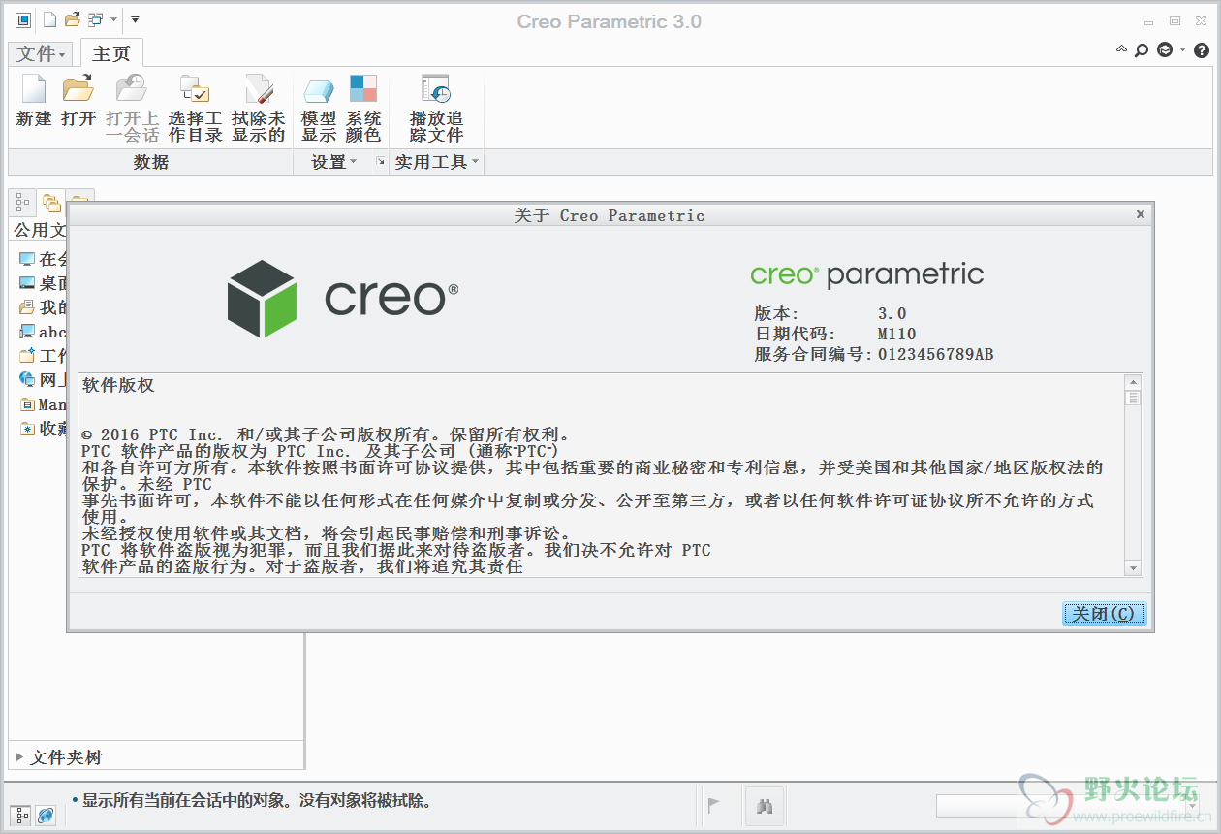Click the 打开上一会话 ribbon button
Viewport: 1221px width, 834px height.
click(x=132, y=109)
